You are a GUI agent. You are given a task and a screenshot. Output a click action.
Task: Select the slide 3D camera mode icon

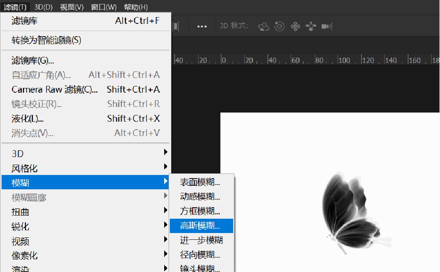point(311,26)
